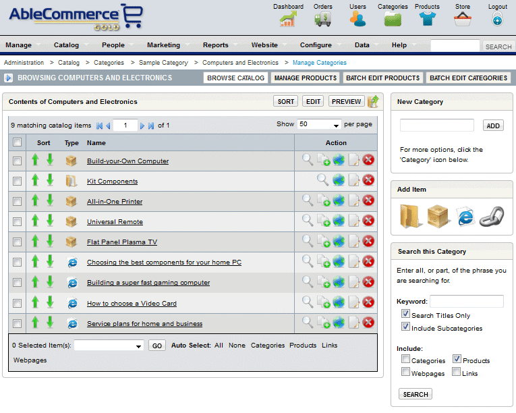Delete the Universal Remote item
Screen dimensions: 516x413
tap(368, 221)
